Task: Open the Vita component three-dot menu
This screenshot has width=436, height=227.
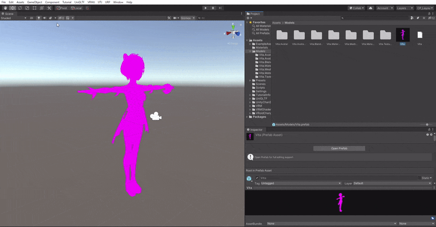Action: pos(434,188)
